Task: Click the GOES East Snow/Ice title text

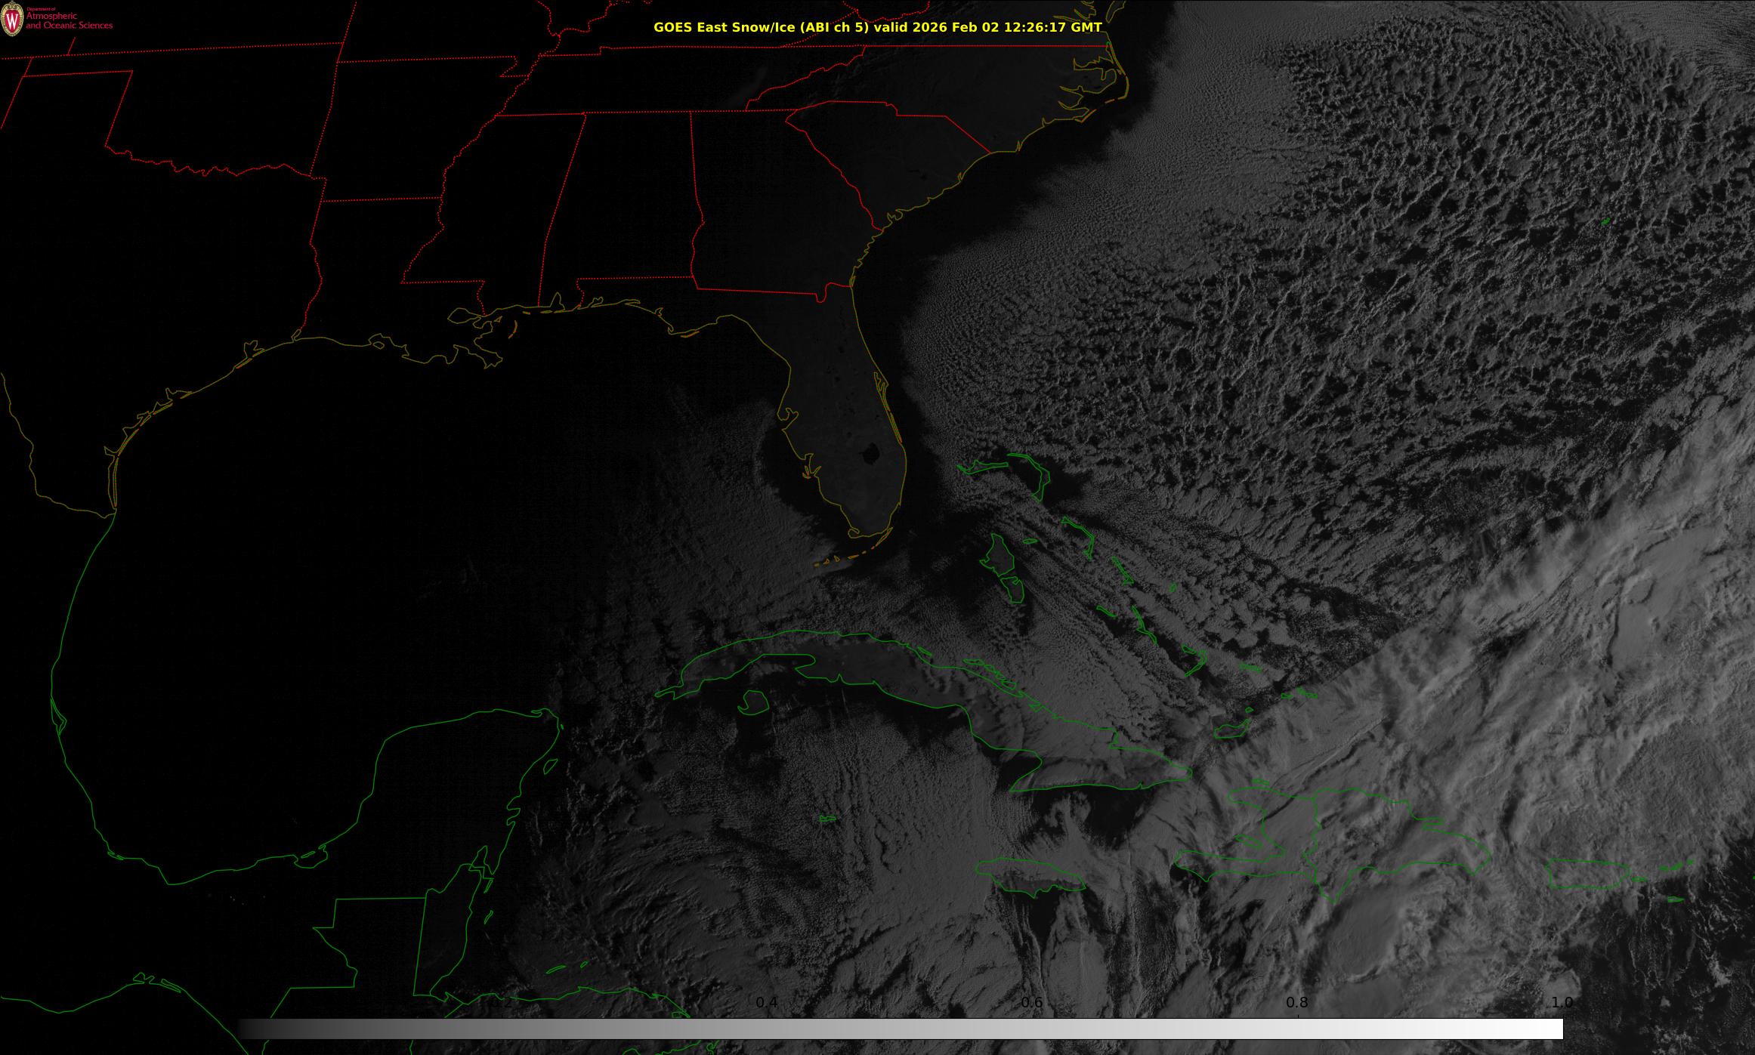Action: [x=877, y=27]
